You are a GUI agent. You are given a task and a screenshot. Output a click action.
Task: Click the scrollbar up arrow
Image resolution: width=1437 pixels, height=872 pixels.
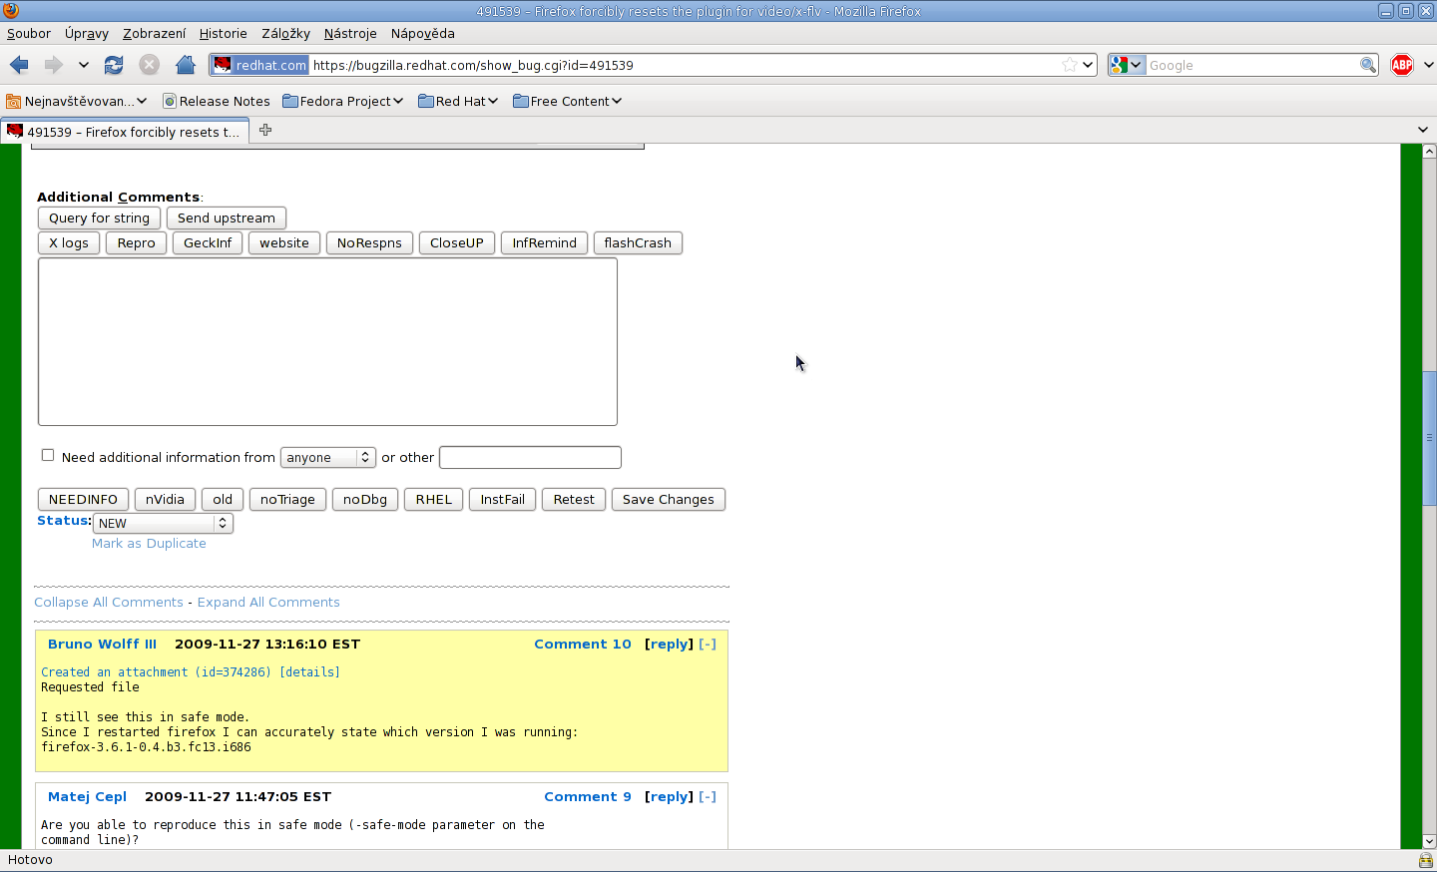click(x=1429, y=151)
